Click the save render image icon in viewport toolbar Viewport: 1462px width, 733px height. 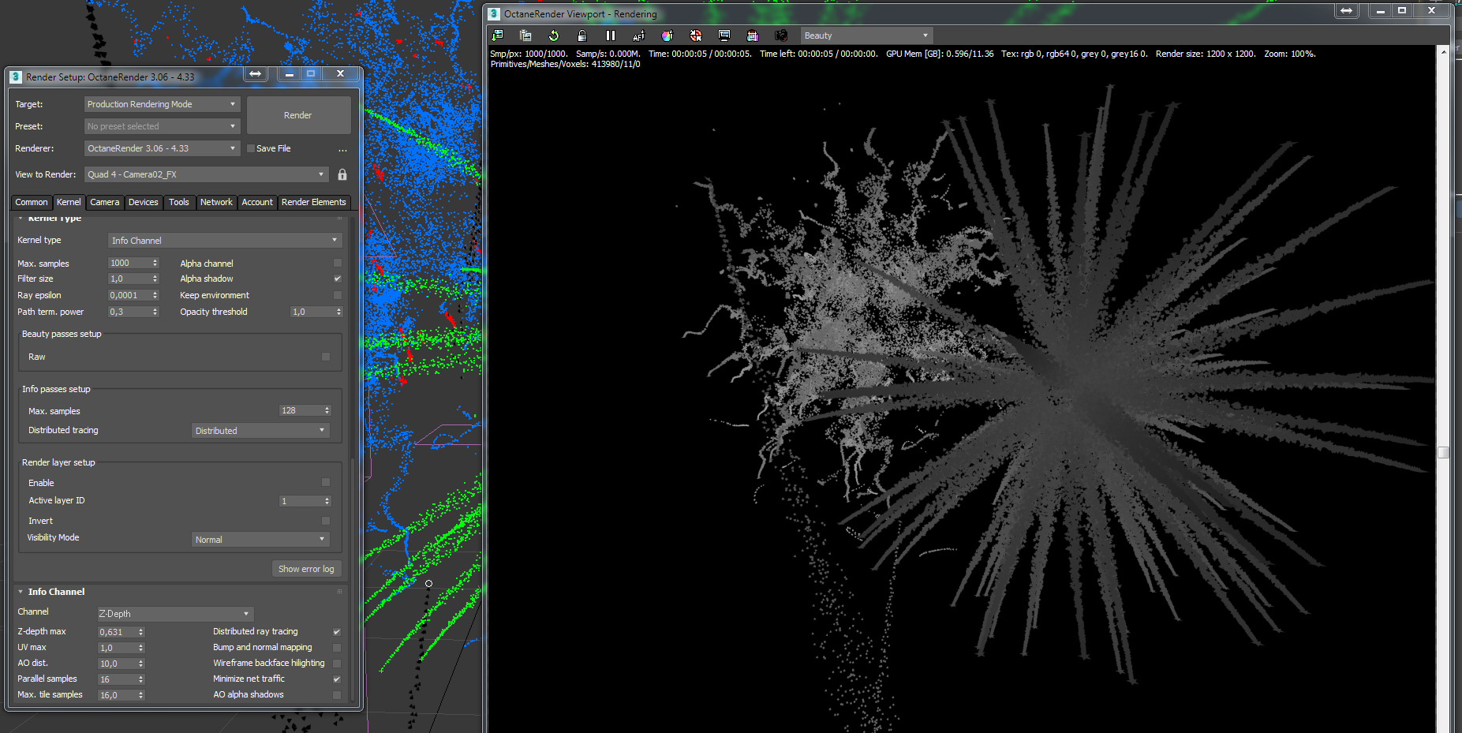497,36
